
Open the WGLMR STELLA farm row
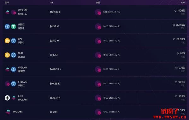(95, 12)
